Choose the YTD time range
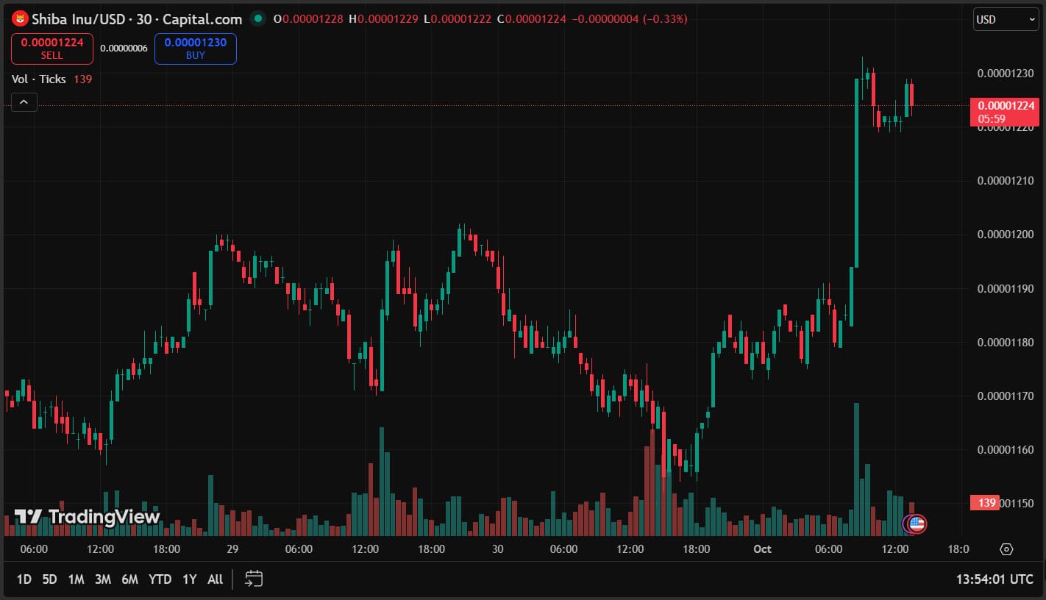The width and height of the screenshot is (1046, 600). pyautogui.click(x=160, y=579)
